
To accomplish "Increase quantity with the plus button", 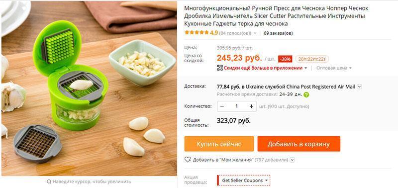I will tap(251, 106).
